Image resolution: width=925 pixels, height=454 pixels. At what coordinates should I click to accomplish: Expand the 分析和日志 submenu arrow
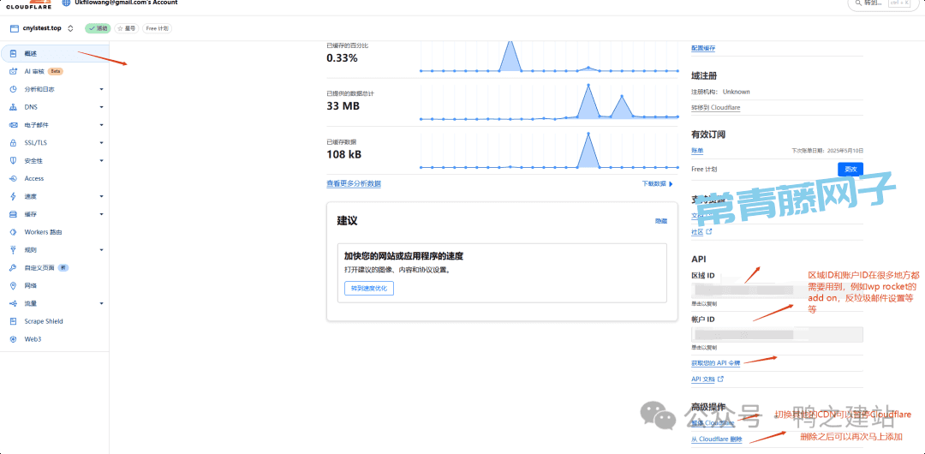[101, 89]
